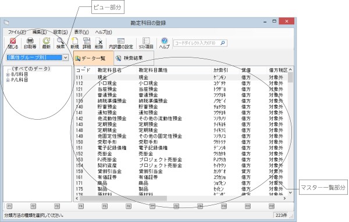Click the vertical scrollbar down arrow
Viewport: 349px width, 222px height.
290,192
